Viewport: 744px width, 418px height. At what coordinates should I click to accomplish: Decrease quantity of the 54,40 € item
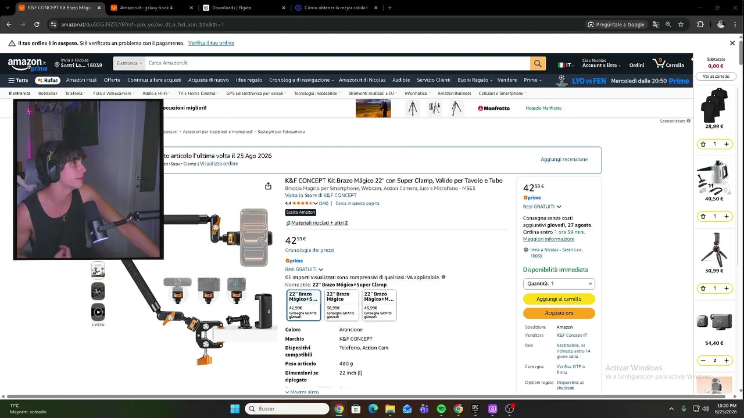pos(703,361)
